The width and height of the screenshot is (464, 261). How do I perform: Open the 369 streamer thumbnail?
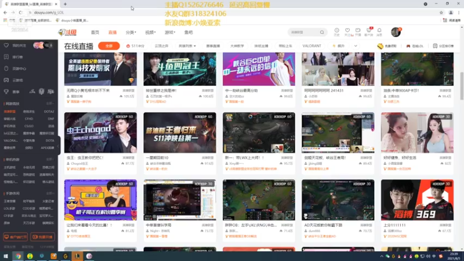417,200
